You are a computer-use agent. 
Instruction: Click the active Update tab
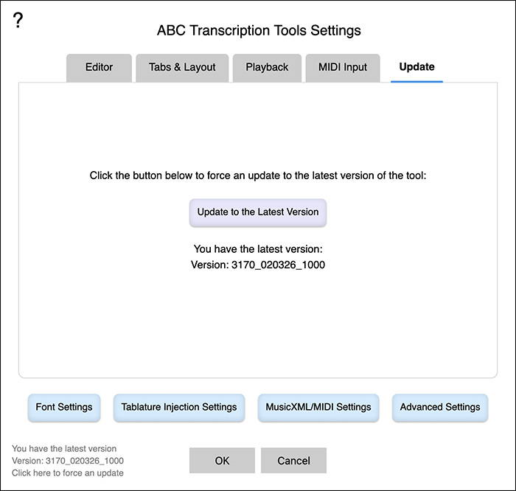coord(416,67)
